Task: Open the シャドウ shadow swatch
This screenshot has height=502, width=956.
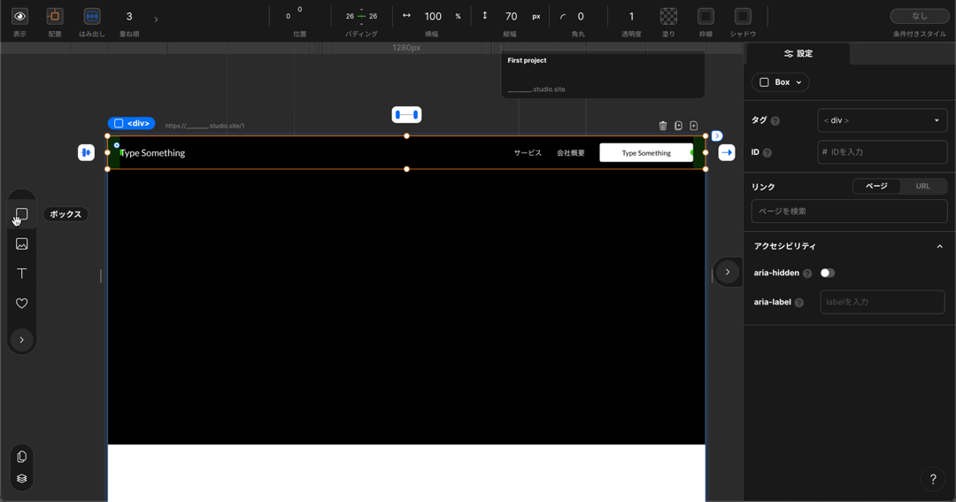Action: (743, 17)
